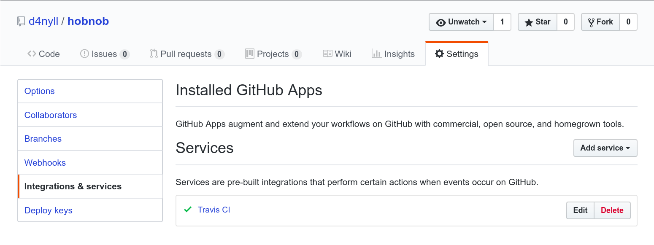
Task: Delete the Travis CI service
Action: point(612,210)
